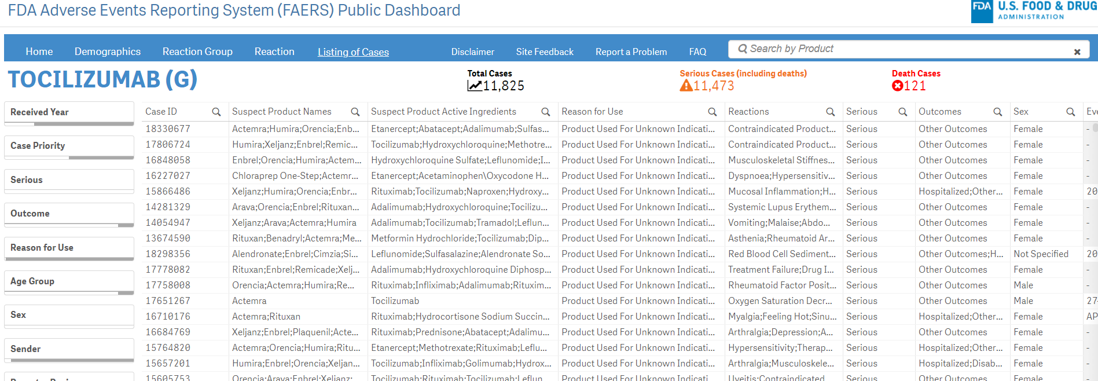Open search for Suspect Product Names column
Image resolution: width=1098 pixels, height=381 pixels.
pyautogui.click(x=355, y=112)
